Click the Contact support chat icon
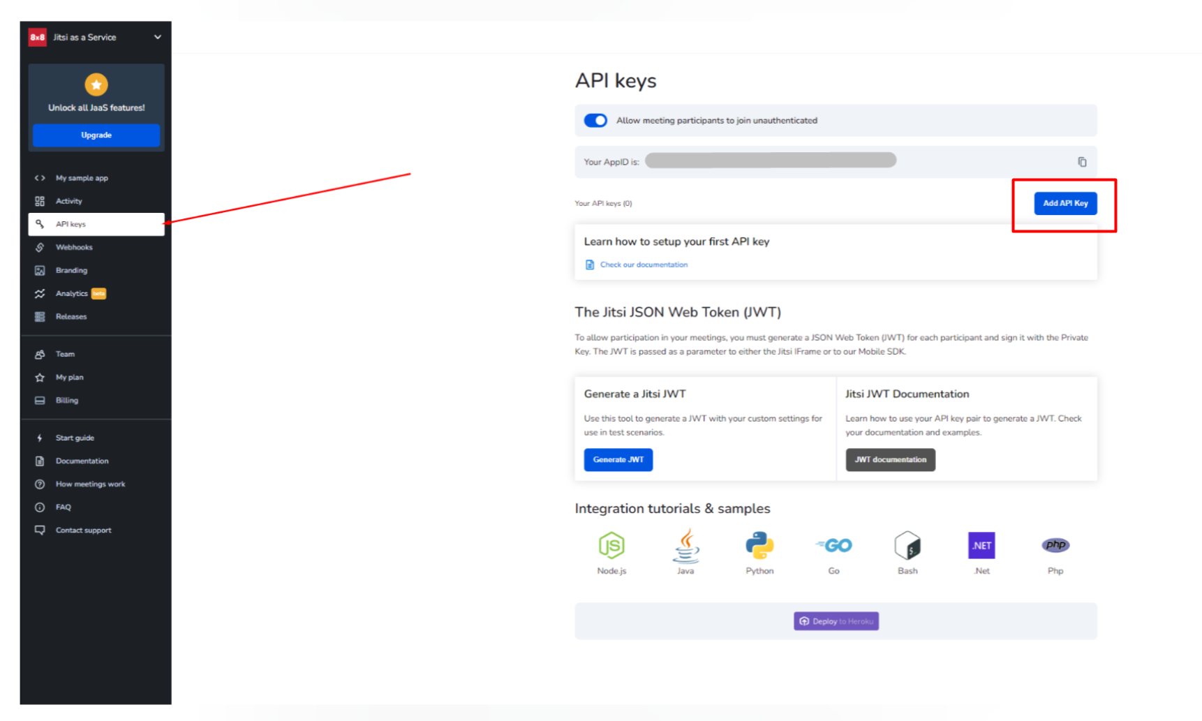 click(x=40, y=530)
